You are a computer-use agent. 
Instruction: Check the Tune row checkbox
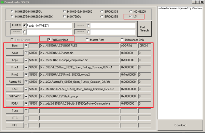click(26, 111)
